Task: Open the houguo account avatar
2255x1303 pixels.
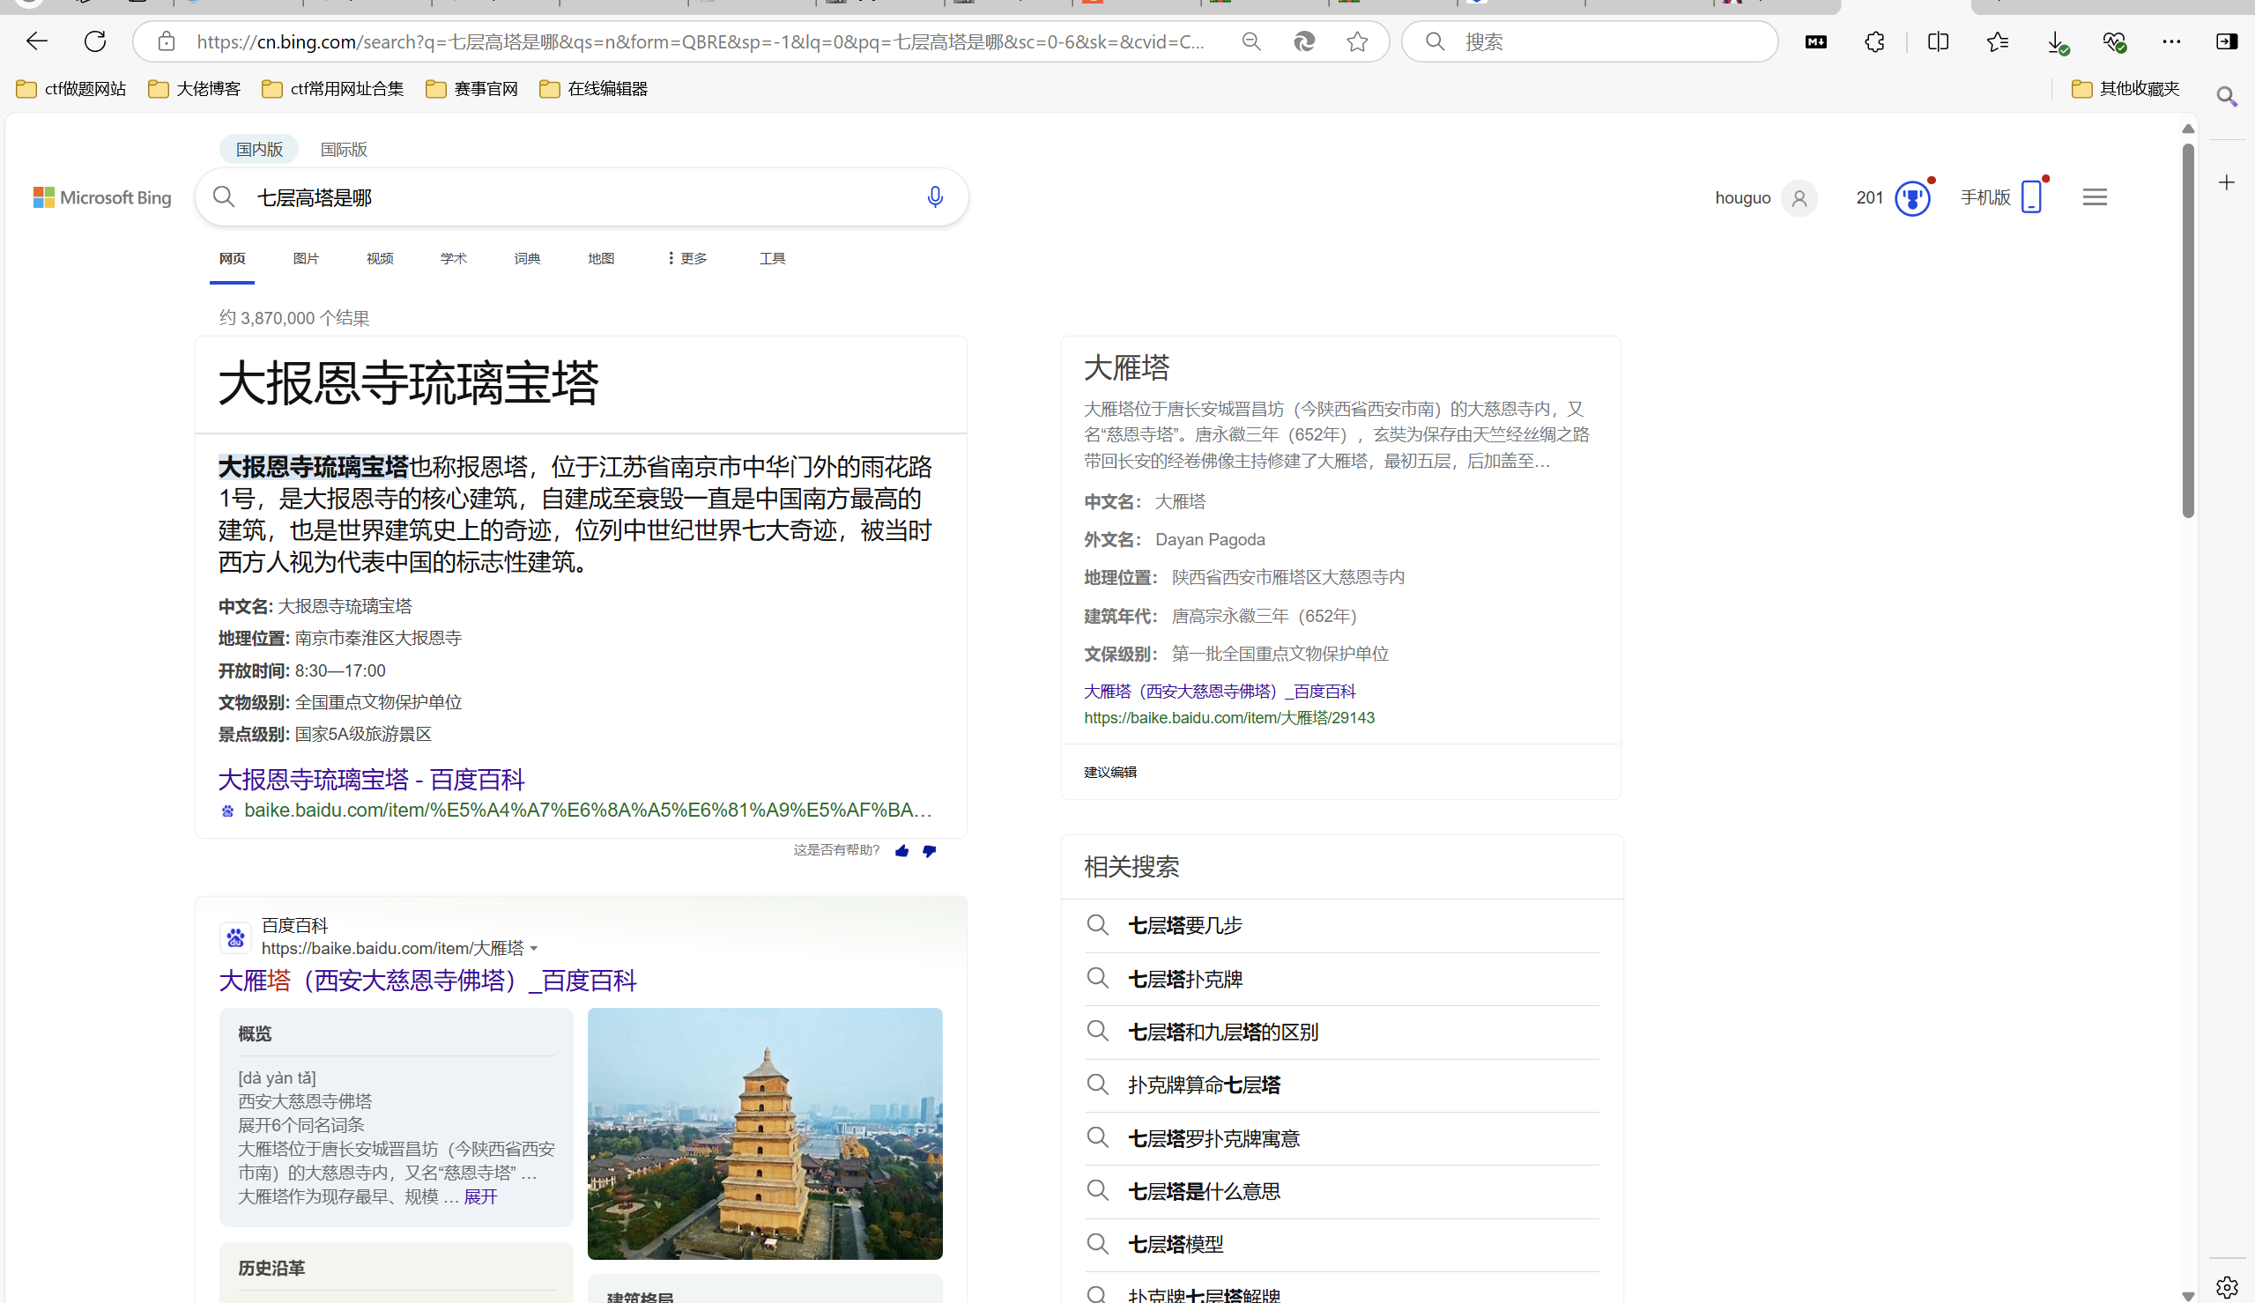Action: (1799, 197)
